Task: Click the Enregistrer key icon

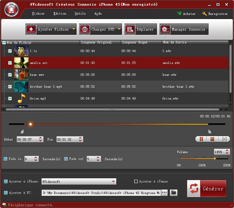Action: point(204,14)
